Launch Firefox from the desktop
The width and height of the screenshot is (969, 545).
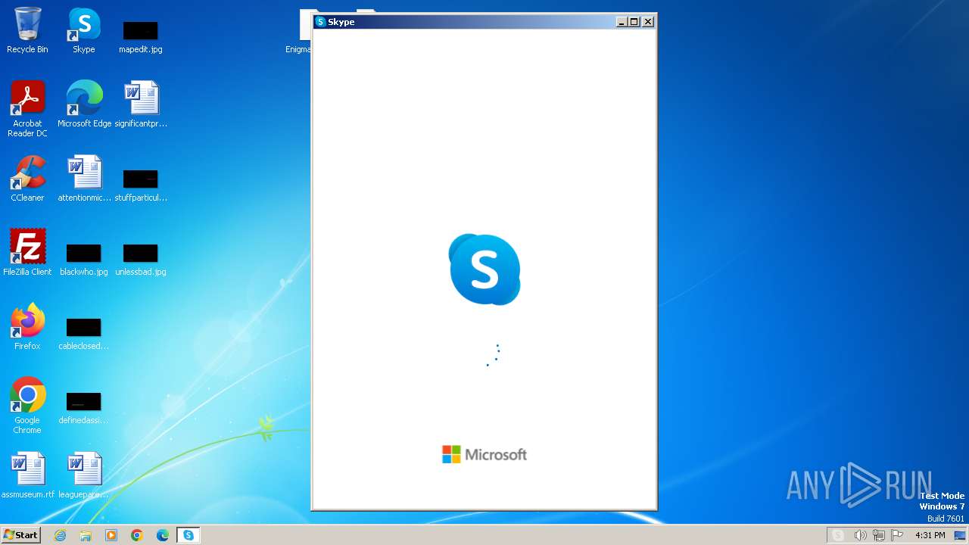click(x=27, y=327)
